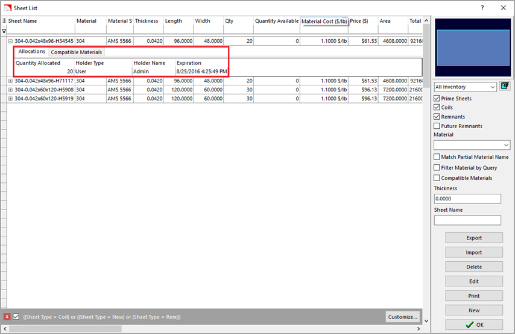Uncheck the Prime Sheets checkbox

tap(437, 98)
